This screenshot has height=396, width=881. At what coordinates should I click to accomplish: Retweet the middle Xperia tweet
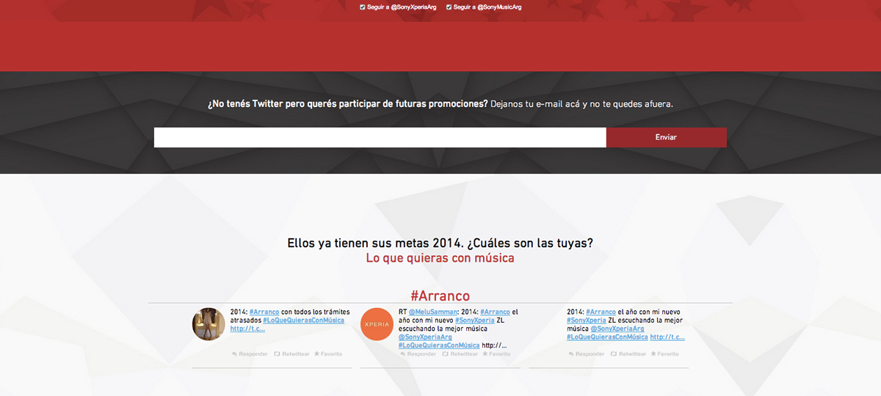pos(446,354)
